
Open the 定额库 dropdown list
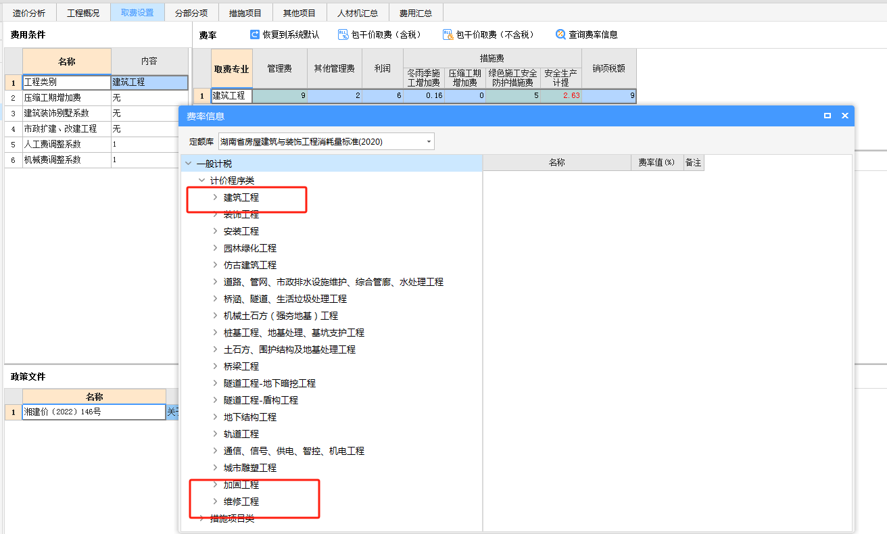coord(429,141)
